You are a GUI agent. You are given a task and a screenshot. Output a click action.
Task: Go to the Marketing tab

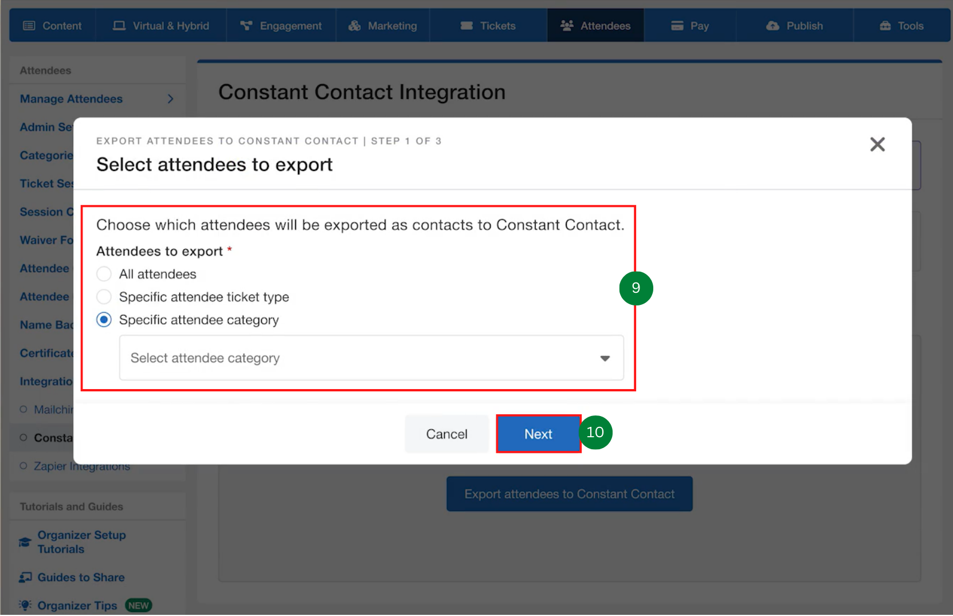tap(383, 26)
